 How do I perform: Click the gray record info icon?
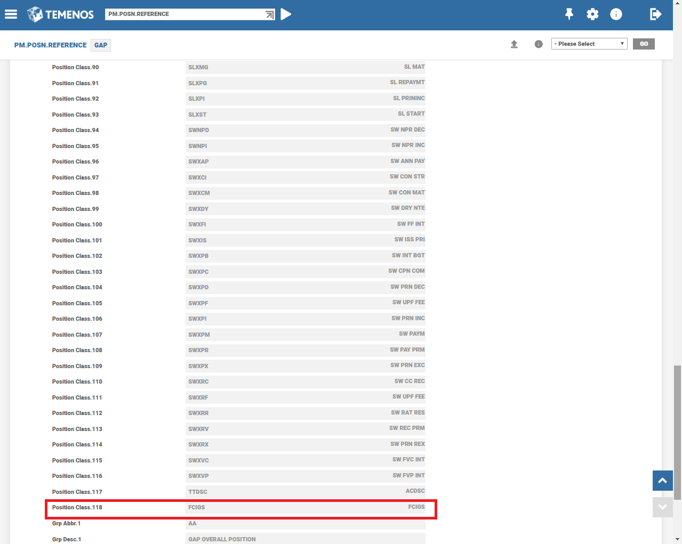point(539,44)
